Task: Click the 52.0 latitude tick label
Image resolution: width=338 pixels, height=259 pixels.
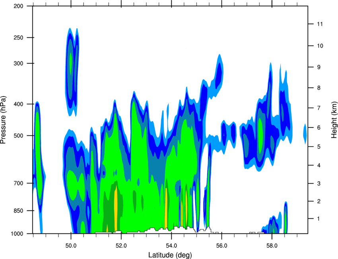Action: (121, 246)
